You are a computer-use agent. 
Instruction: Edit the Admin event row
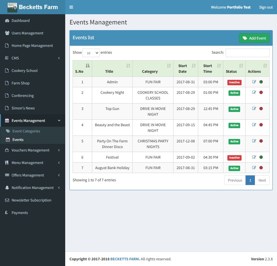(x=254, y=82)
